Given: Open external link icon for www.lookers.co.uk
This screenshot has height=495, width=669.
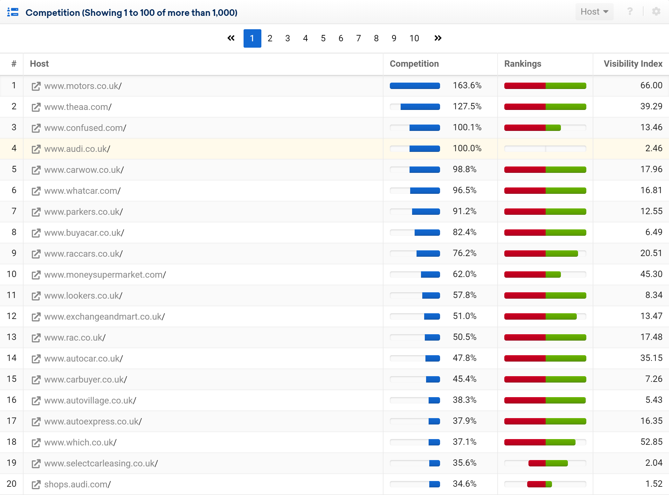Looking at the screenshot, I should (36, 296).
